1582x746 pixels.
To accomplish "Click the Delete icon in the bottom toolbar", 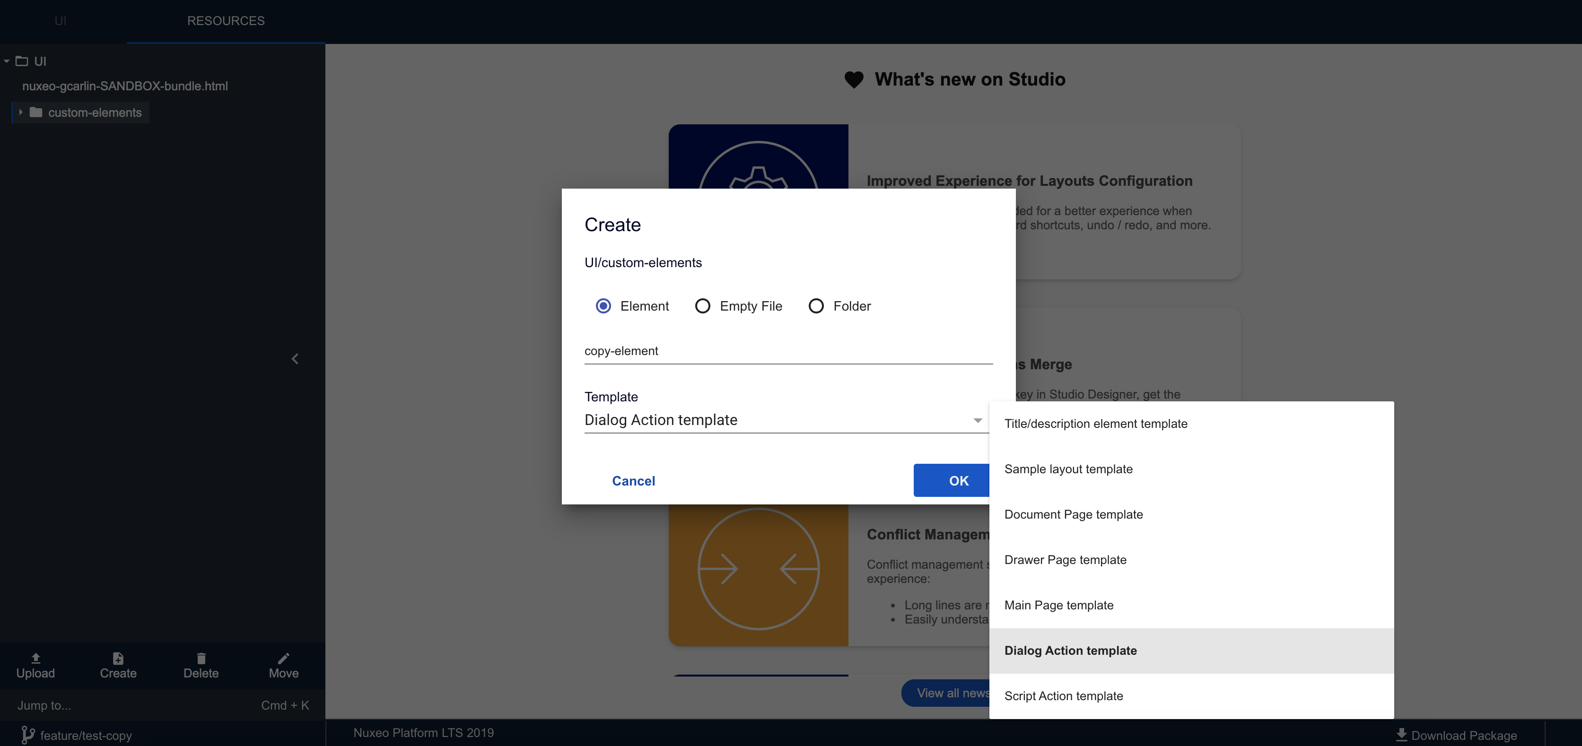I will [x=201, y=656].
